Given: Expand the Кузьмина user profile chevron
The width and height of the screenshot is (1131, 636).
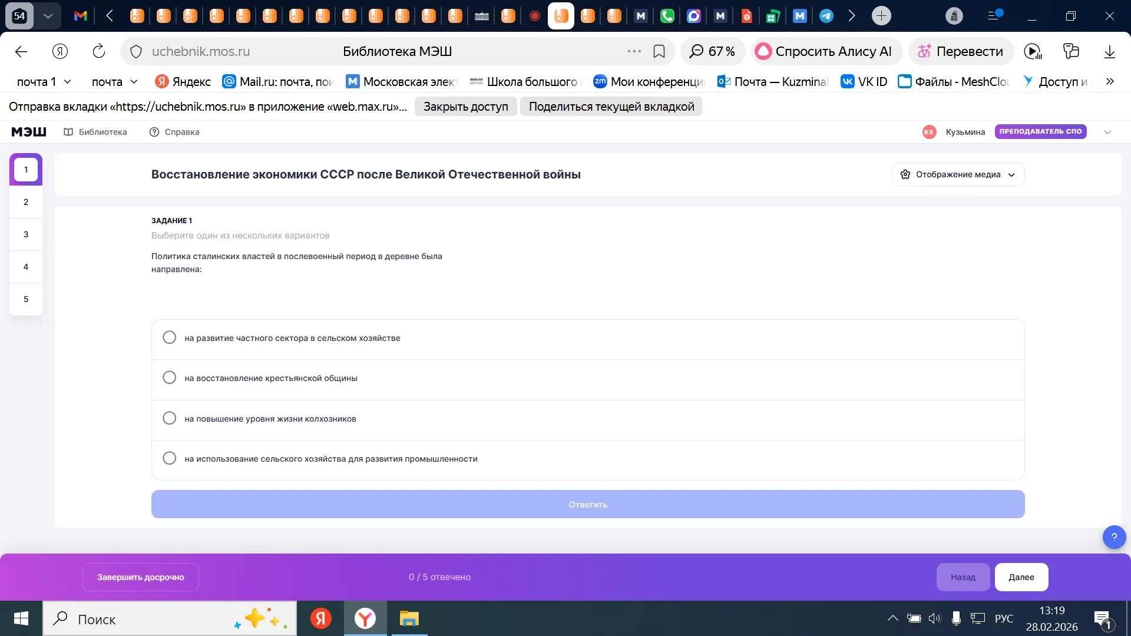Looking at the screenshot, I should tap(1107, 132).
